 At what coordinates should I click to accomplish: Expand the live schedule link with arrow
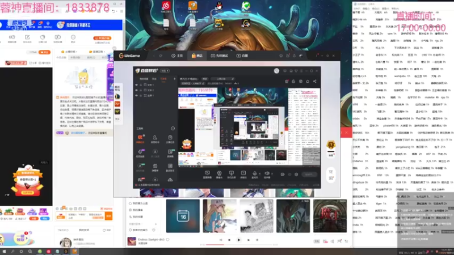[x=97, y=52]
